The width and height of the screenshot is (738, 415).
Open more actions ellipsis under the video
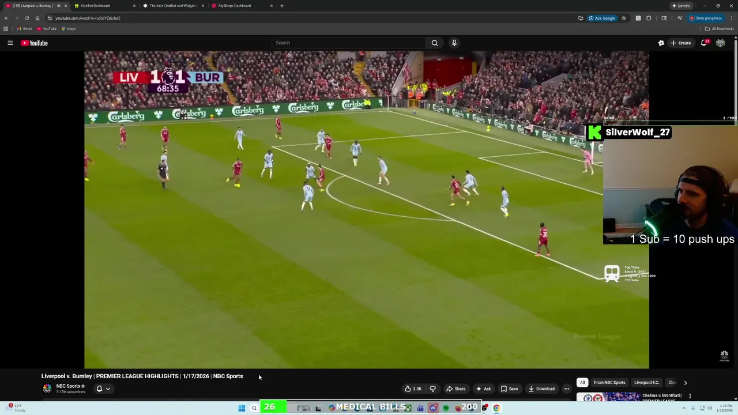click(x=566, y=388)
